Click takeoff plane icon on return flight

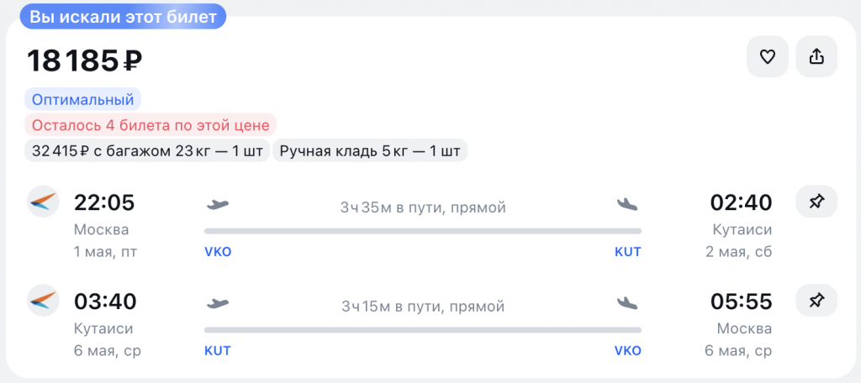click(x=218, y=302)
